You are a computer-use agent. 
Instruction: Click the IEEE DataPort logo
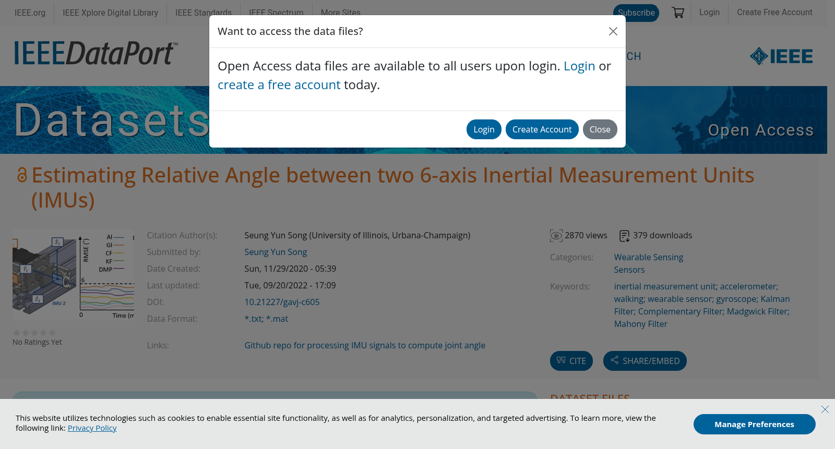click(x=96, y=53)
